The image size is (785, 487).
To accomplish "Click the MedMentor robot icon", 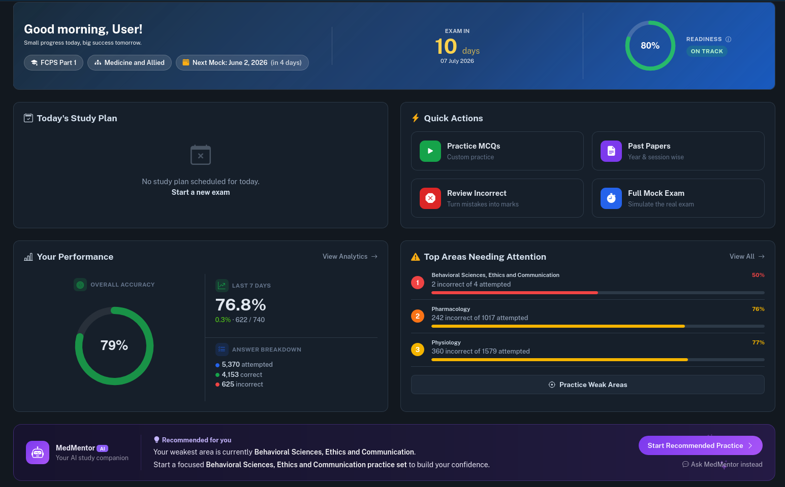I will click(x=38, y=453).
